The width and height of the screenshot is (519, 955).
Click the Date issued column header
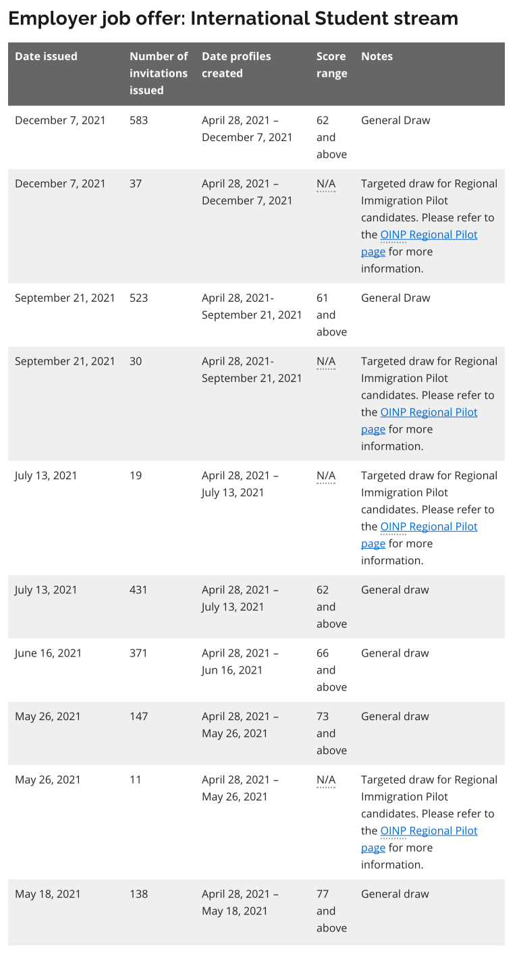coord(46,57)
